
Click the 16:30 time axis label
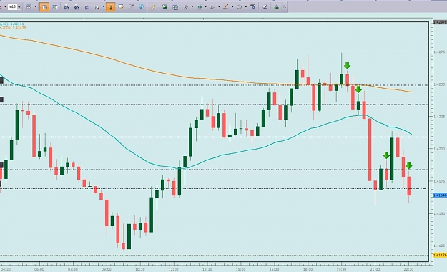click(274, 269)
